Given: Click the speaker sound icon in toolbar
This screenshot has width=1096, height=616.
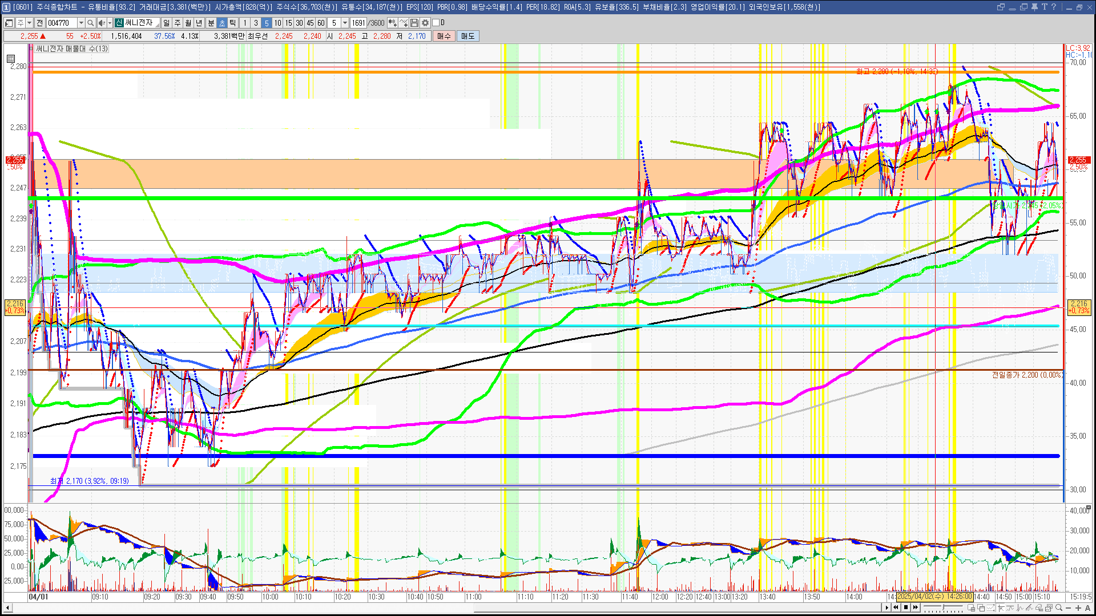Looking at the screenshot, I should tap(101, 23).
